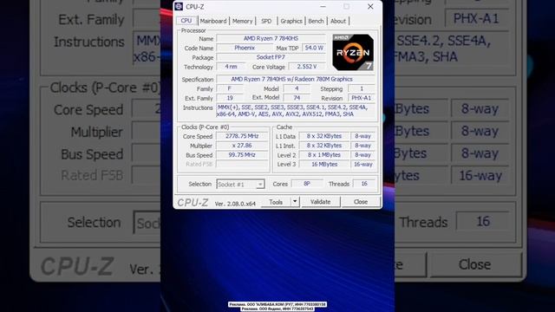The width and height of the screenshot is (555, 312).
Task: Click the Ext. Family value 19
Action: coord(230,98)
